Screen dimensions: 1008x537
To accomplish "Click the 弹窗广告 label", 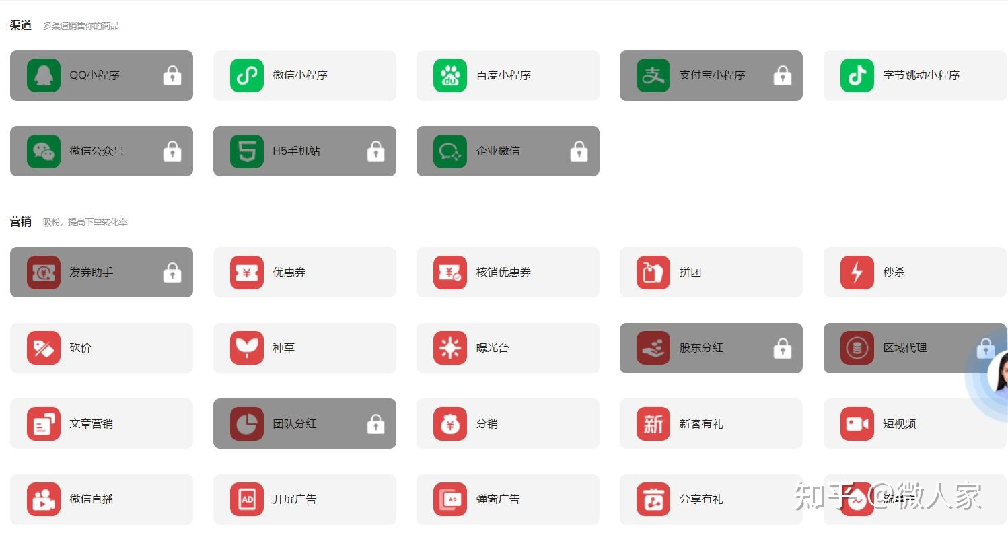I will click(498, 499).
